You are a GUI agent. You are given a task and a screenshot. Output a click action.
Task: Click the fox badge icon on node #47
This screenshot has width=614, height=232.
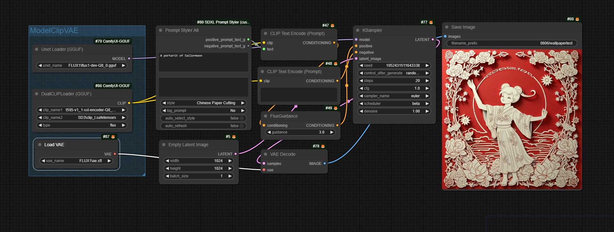click(332, 25)
